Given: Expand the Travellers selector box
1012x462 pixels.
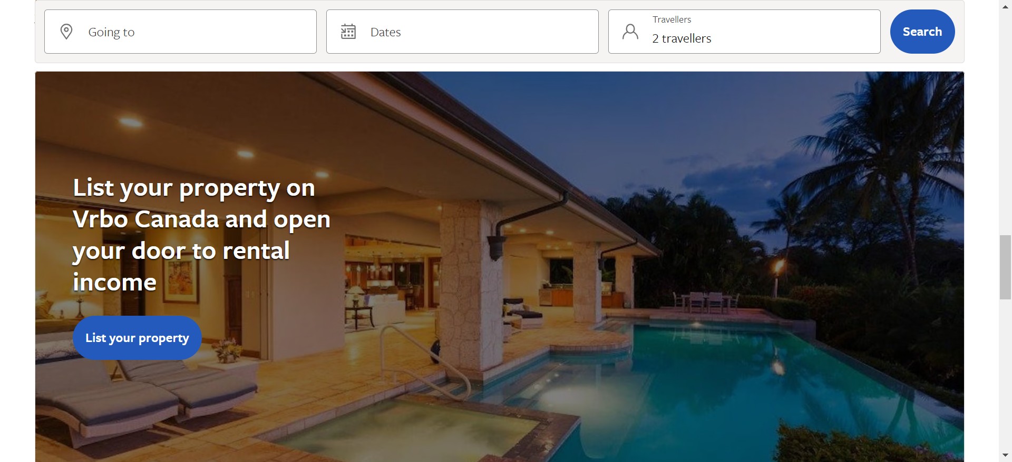Looking at the screenshot, I should 744,32.
